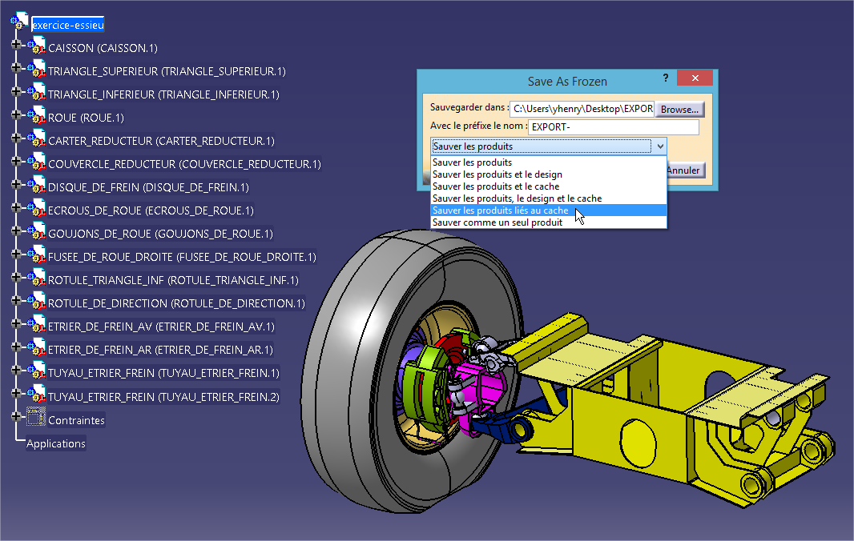The height and width of the screenshot is (541, 854).
Task: Select COUVERCLE_REDUCTEUR (COUVERCLE_REDUCTEUR.1) label
Action: pos(184,164)
